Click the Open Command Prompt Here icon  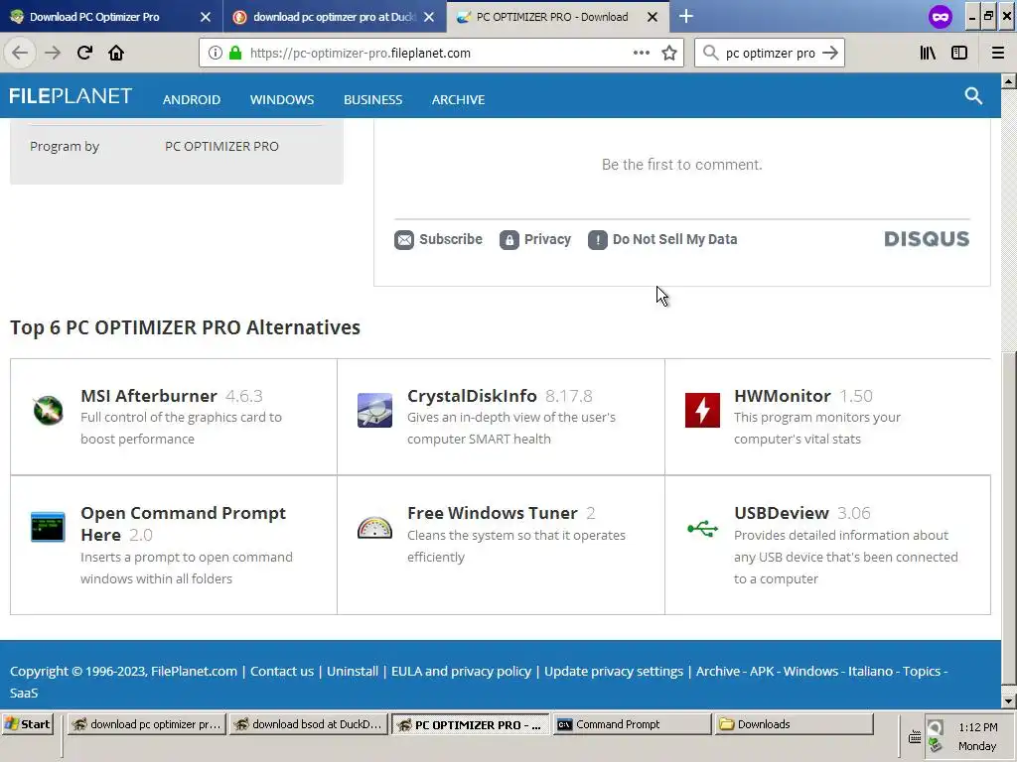coord(48,527)
